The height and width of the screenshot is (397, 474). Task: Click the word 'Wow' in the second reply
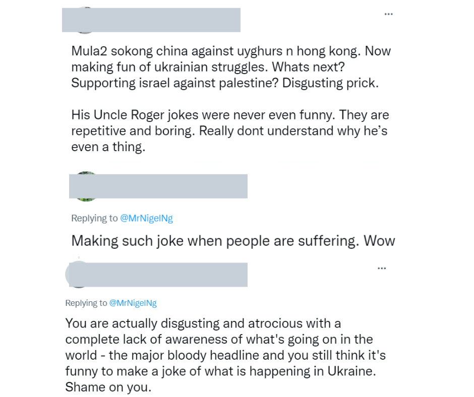pos(380,241)
